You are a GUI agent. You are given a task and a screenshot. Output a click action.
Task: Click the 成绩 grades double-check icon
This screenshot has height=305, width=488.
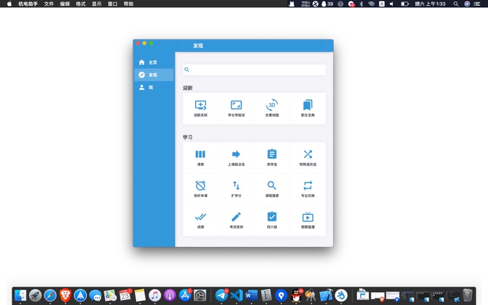(201, 217)
